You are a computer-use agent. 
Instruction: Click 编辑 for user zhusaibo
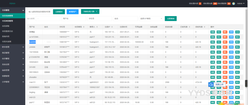(x=213, y=77)
